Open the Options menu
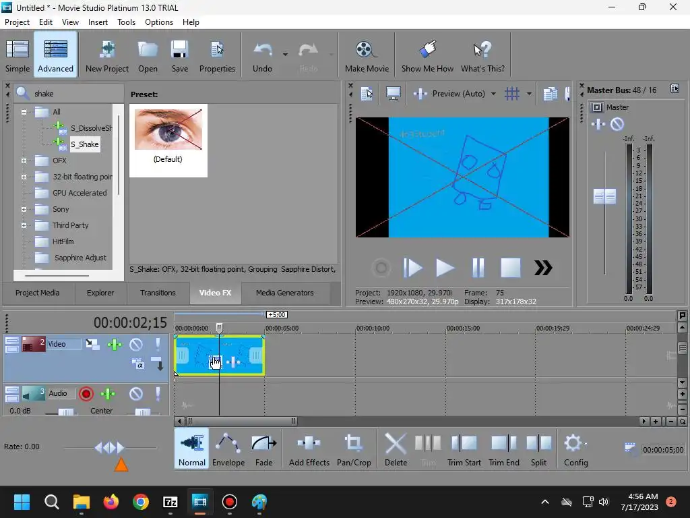This screenshot has height=518, width=690. point(159,22)
